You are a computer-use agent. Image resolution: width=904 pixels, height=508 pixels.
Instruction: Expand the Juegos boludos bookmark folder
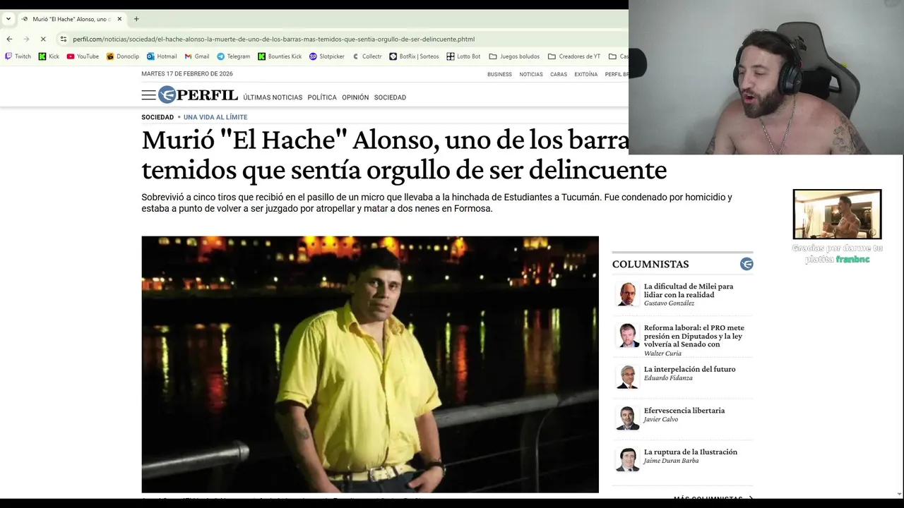[514, 56]
